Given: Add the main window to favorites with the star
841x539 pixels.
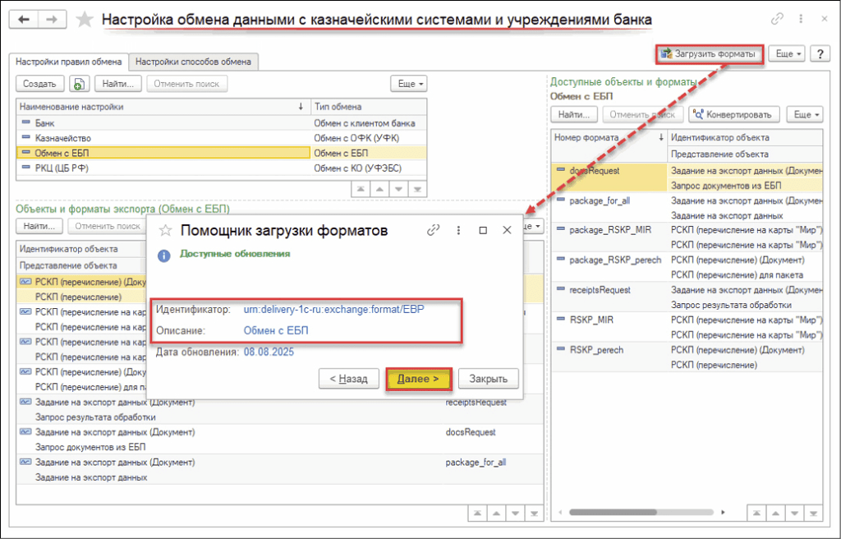Looking at the screenshot, I should (85, 20).
